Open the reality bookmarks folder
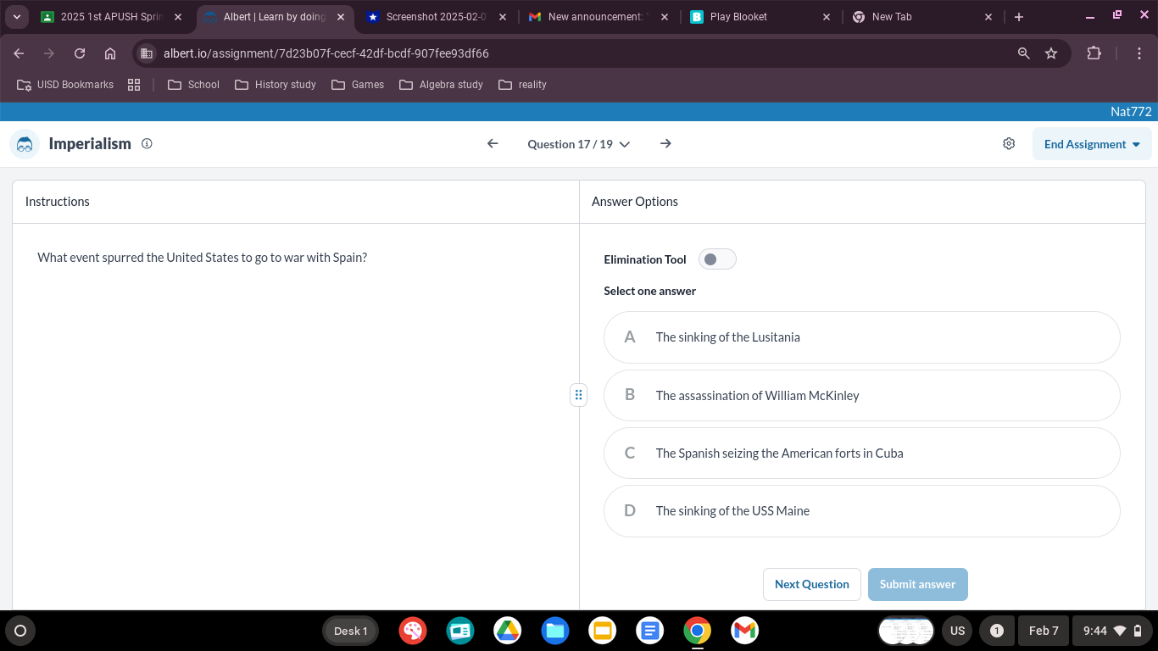The width and height of the screenshot is (1158, 651). click(523, 85)
